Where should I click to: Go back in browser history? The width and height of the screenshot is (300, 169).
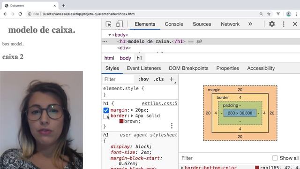point(5,14)
